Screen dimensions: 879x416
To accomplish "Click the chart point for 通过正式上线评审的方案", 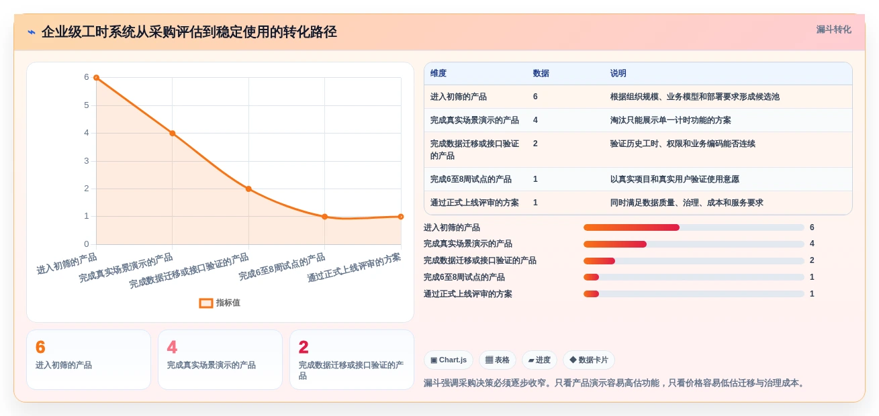I will tap(401, 217).
